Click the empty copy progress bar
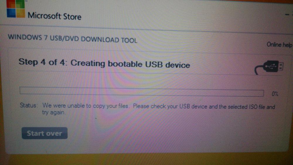 click(x=142, y=92)
